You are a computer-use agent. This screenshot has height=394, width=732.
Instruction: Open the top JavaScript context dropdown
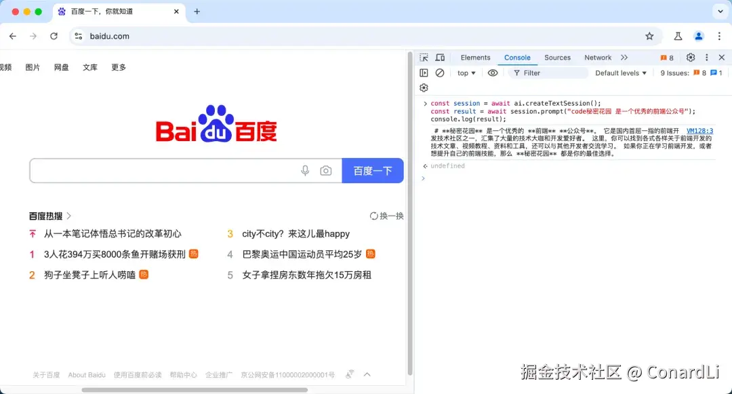pos(466,73)
